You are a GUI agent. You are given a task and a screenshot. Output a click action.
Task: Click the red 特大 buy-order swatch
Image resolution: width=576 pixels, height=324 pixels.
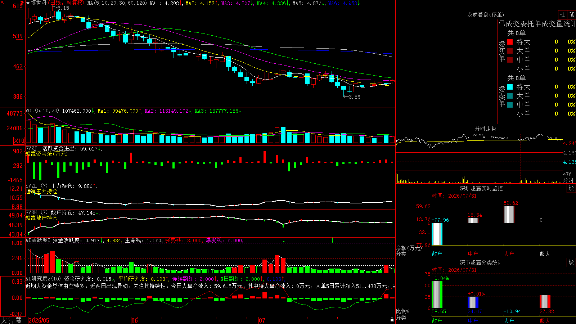pos(510,42)
